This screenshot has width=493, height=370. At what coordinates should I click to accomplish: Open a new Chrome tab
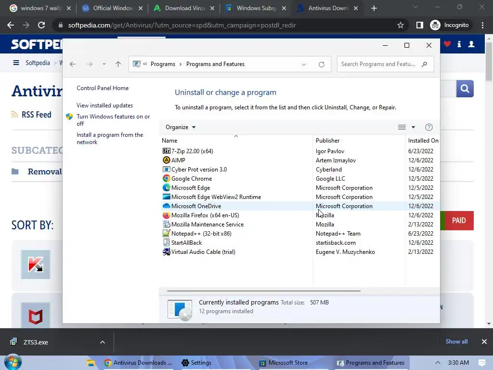[x=374, y=8]
